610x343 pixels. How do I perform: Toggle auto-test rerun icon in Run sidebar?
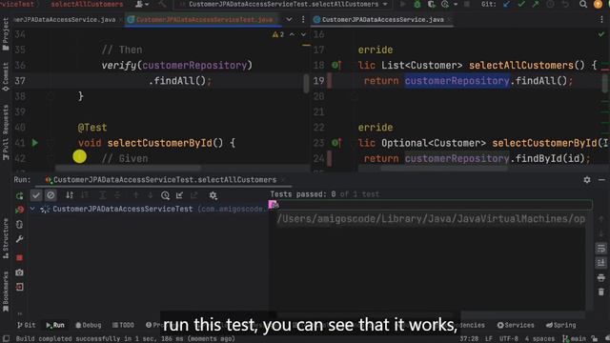click(19, 225)
